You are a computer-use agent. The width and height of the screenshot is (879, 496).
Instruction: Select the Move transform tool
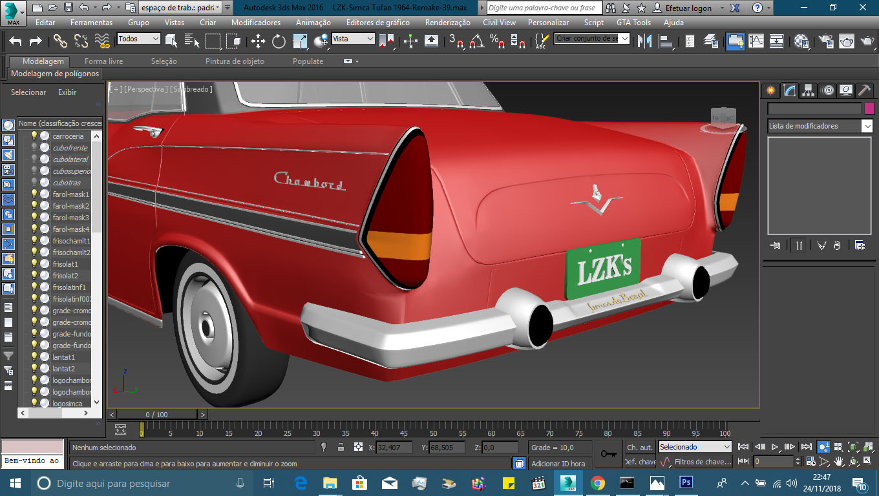(258, 41)
